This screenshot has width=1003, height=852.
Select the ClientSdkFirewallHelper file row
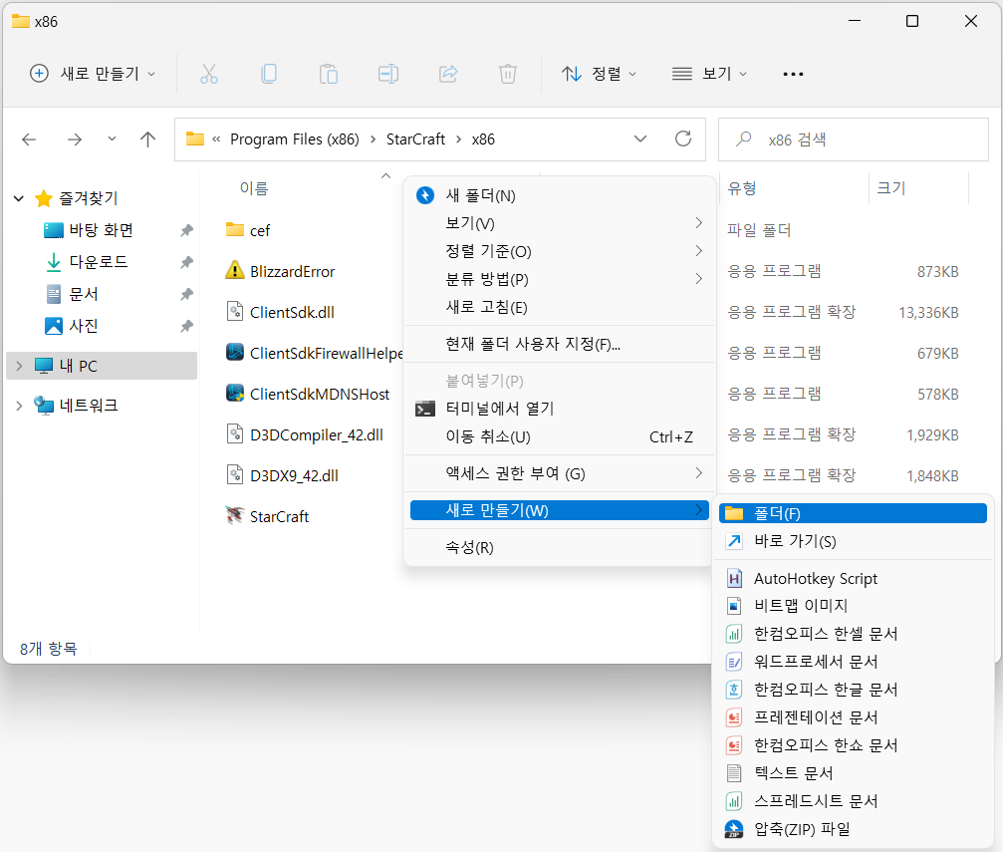[x=314, y=353]
